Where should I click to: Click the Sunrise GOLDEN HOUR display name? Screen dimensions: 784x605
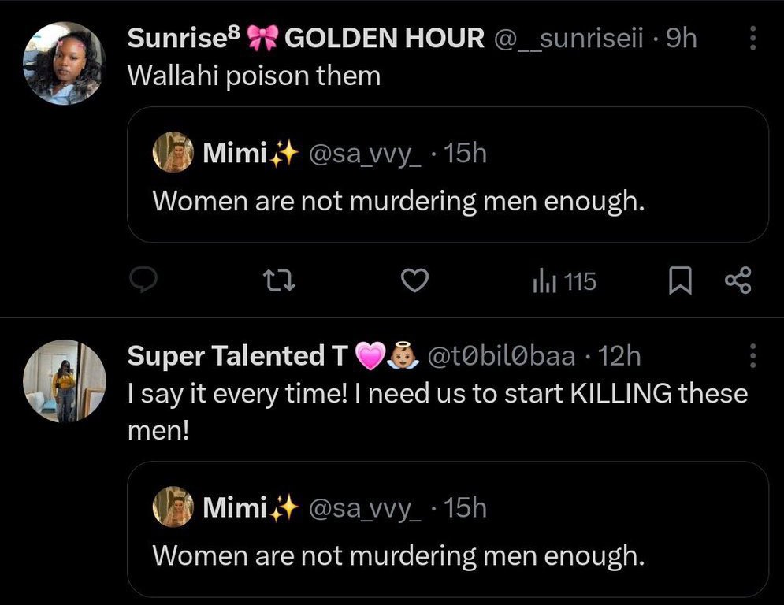tap(306, 39)
